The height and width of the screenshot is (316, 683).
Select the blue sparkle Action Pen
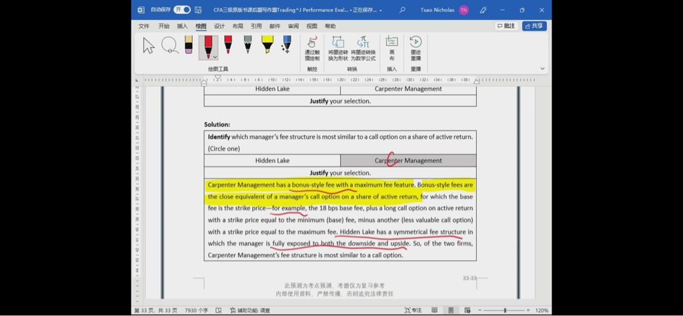(x=287, y=45)
